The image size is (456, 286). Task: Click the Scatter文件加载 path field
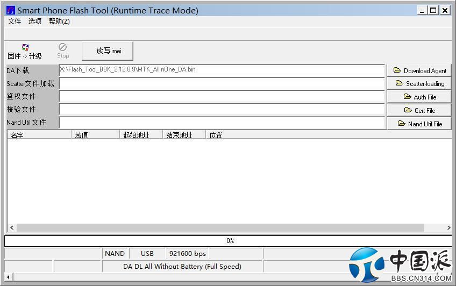click(222, 84)
